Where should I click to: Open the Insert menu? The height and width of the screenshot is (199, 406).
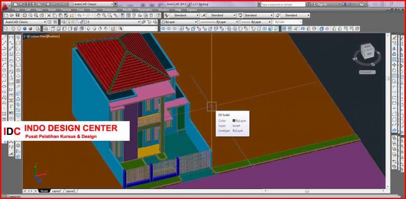click(52, 10)
